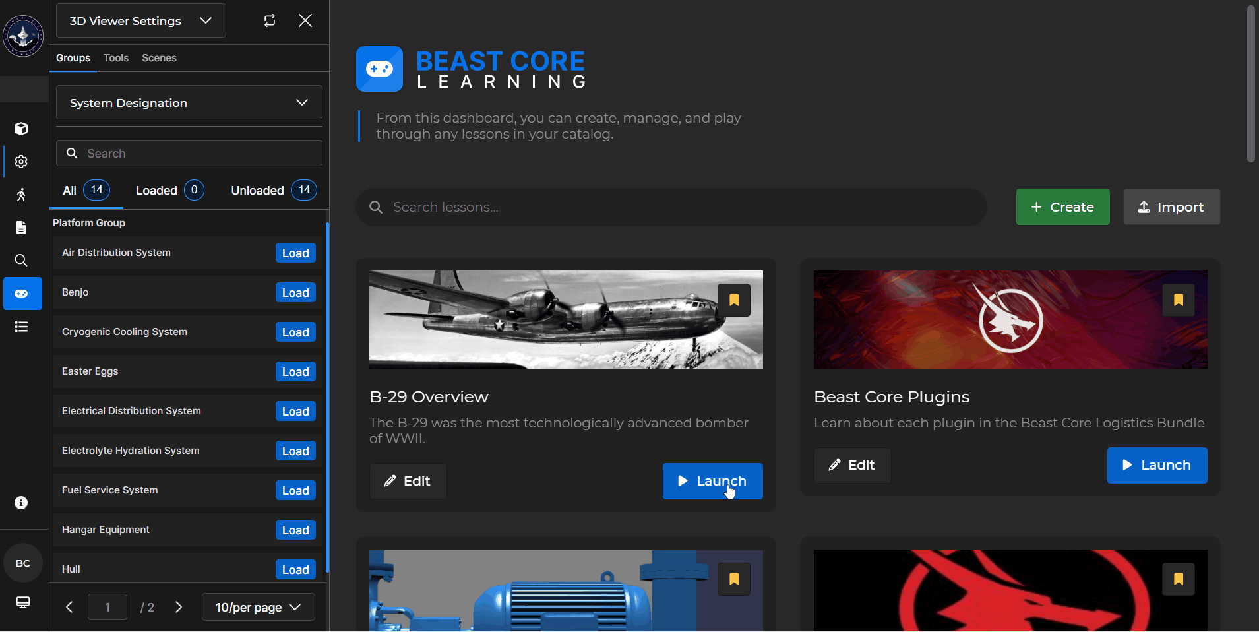1259x632 pixels.
Task: Open the 3D Viewer Settings dropdown
Action: (x=141, y=20)
